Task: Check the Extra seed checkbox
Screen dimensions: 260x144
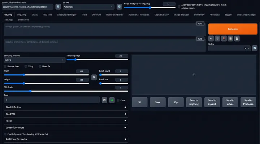Action: pos(118,100)
